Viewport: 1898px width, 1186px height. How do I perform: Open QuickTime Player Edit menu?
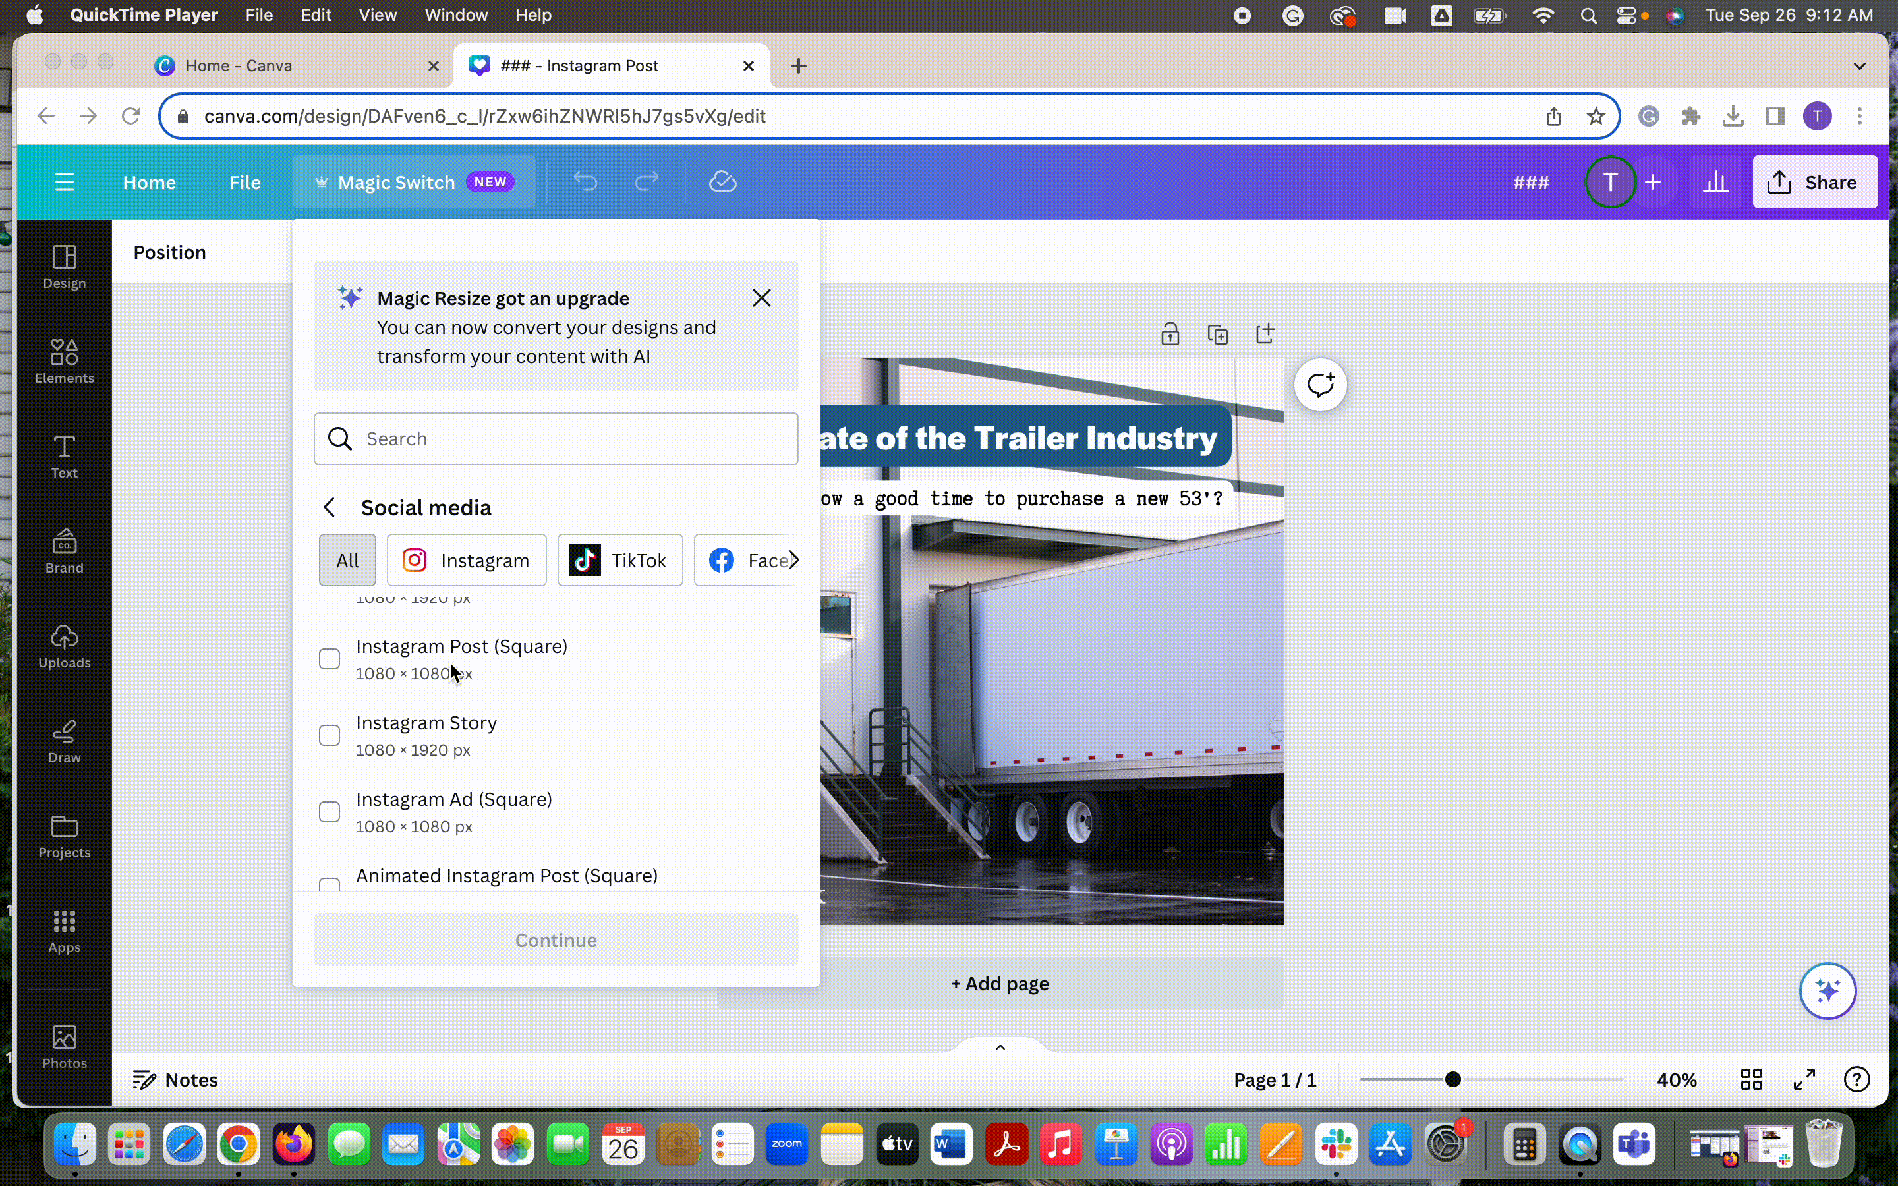point(316,16)
